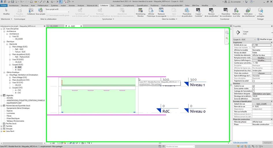The image size is (273, 148).
Task: Expand the Familles tree node
Action: click(x=2, y=126)
